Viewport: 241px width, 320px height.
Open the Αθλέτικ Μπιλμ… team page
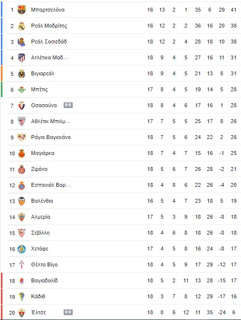coord(51,121)
